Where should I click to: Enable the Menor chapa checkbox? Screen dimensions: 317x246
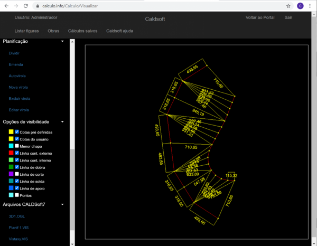17,146
